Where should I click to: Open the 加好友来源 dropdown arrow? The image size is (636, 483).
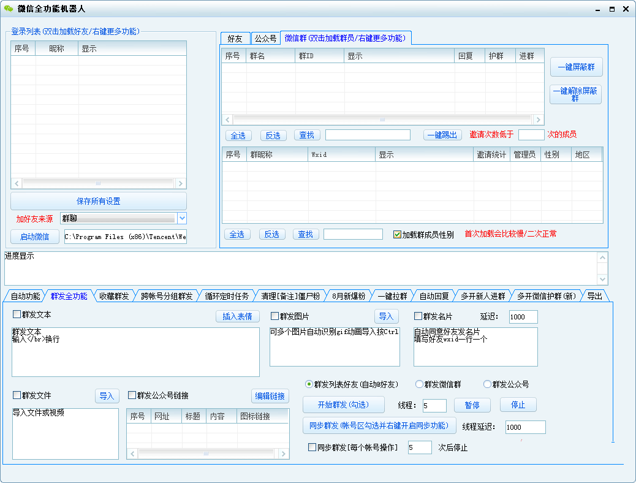[182, 218]
